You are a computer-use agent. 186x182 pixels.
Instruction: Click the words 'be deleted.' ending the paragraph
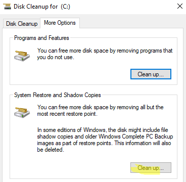click(x=51, y=150)
